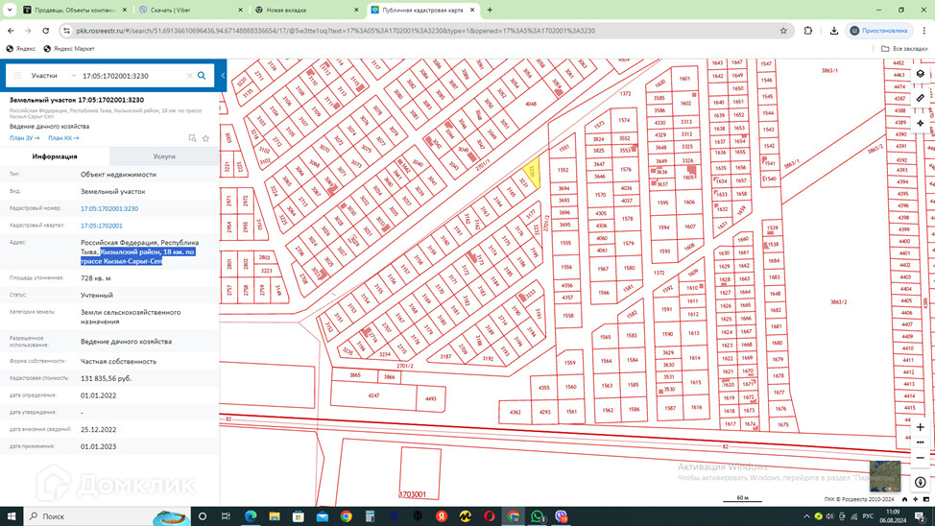The width and height of the screenshot is (935, 526).
Task: Zoom out the map with minus button
Action: (x=920, y=458)
